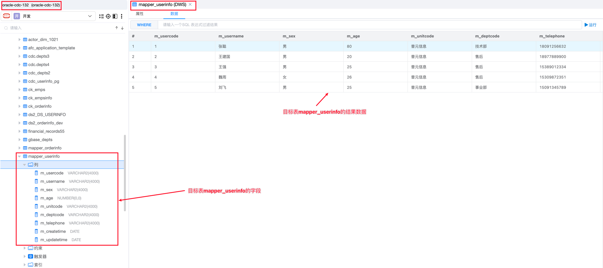Close the mapper_userinfo (DWS) tab
Screen dimensions: 603x268
(190, 4)
